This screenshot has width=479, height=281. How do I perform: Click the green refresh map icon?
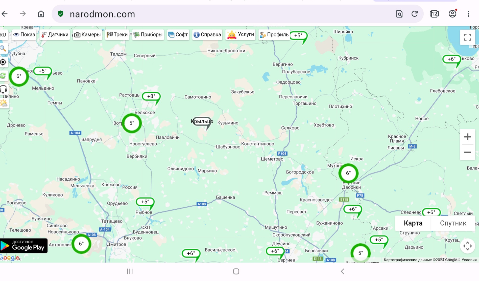click(x=3, y=76)
